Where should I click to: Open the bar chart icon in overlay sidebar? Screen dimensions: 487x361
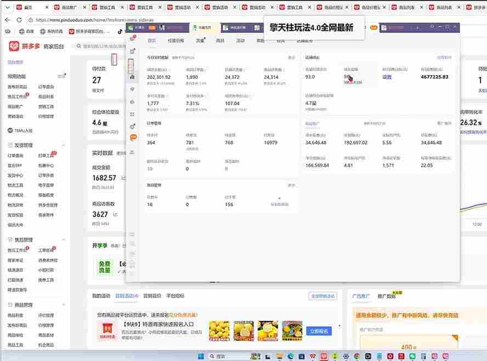pyautogui.click(x=132, y=77)
